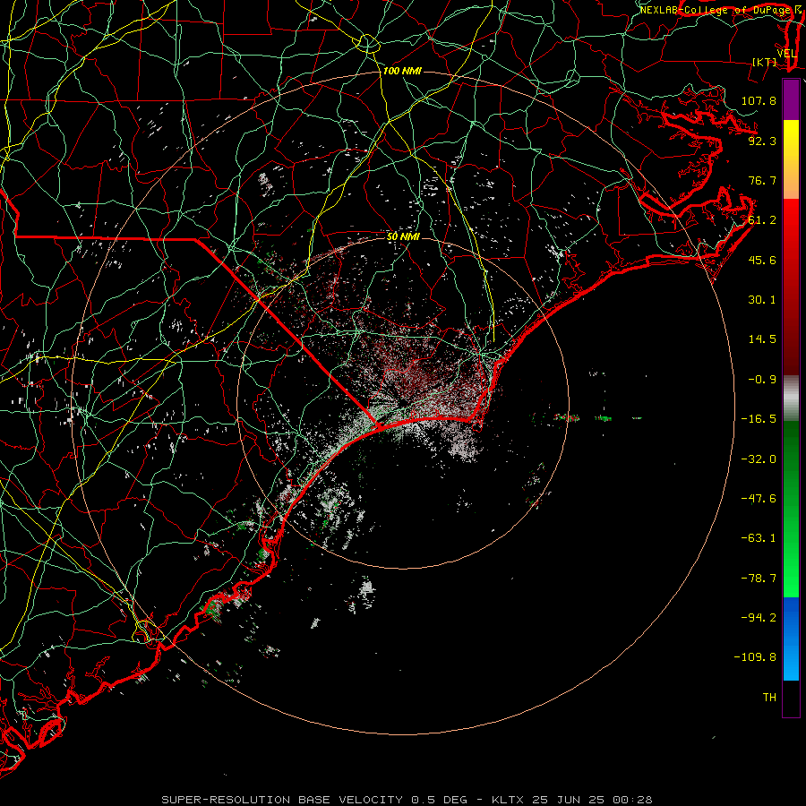Image resolution: width=806 pixels, height=806 pixels.
Task: Select the [KT] units label
Action: [x=765, y=62]
